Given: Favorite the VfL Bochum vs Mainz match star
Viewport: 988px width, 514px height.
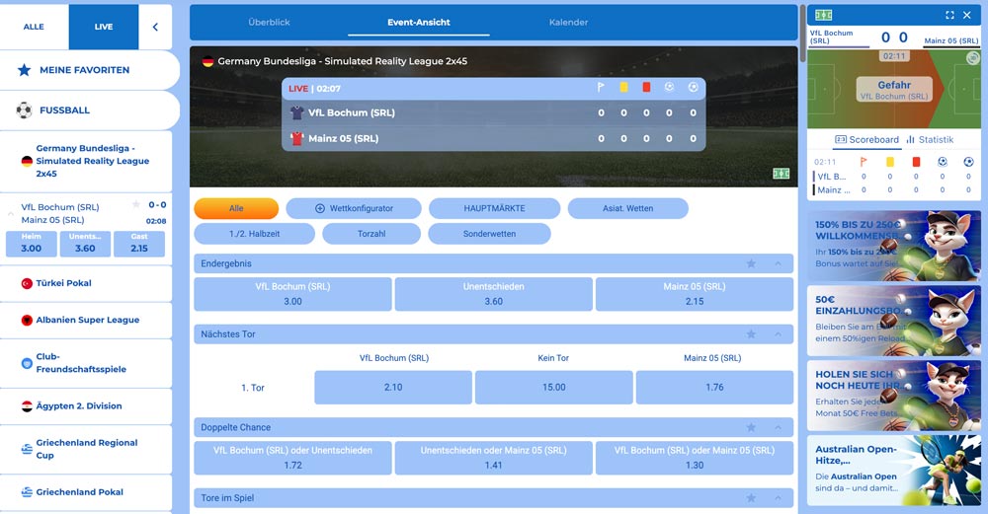Looking at the screenshot, I should (136, 204).
